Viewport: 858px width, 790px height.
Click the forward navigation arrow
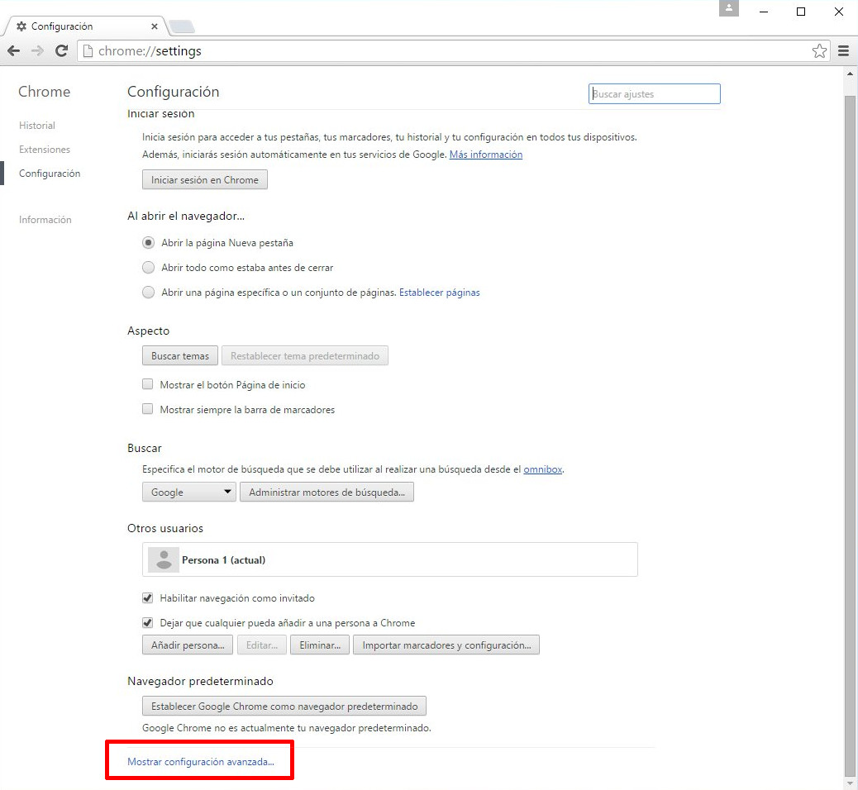[x=37, y=51]
